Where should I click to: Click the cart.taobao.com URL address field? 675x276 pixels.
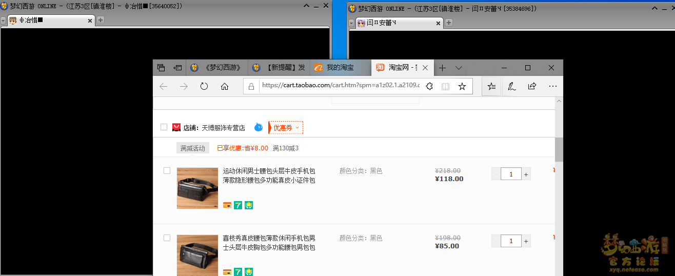coord(341,86)
